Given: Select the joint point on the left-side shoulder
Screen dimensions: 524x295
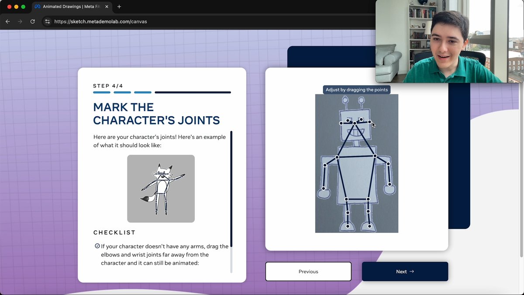Looking at the screenshot, I should point(337,157).
